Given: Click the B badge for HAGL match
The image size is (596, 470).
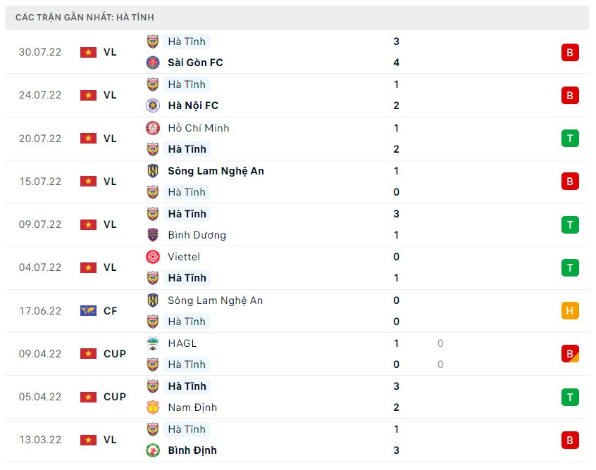Looking at the screenshot, I should (x=570, y=354).
